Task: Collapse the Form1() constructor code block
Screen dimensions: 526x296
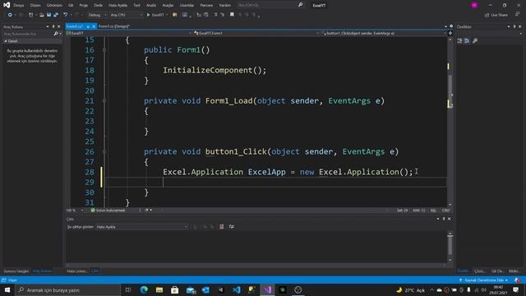Action: coord(104,49)
